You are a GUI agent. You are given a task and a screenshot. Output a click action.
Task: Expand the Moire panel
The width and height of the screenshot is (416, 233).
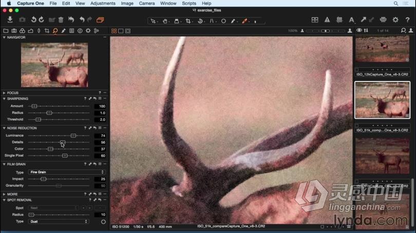4,194
